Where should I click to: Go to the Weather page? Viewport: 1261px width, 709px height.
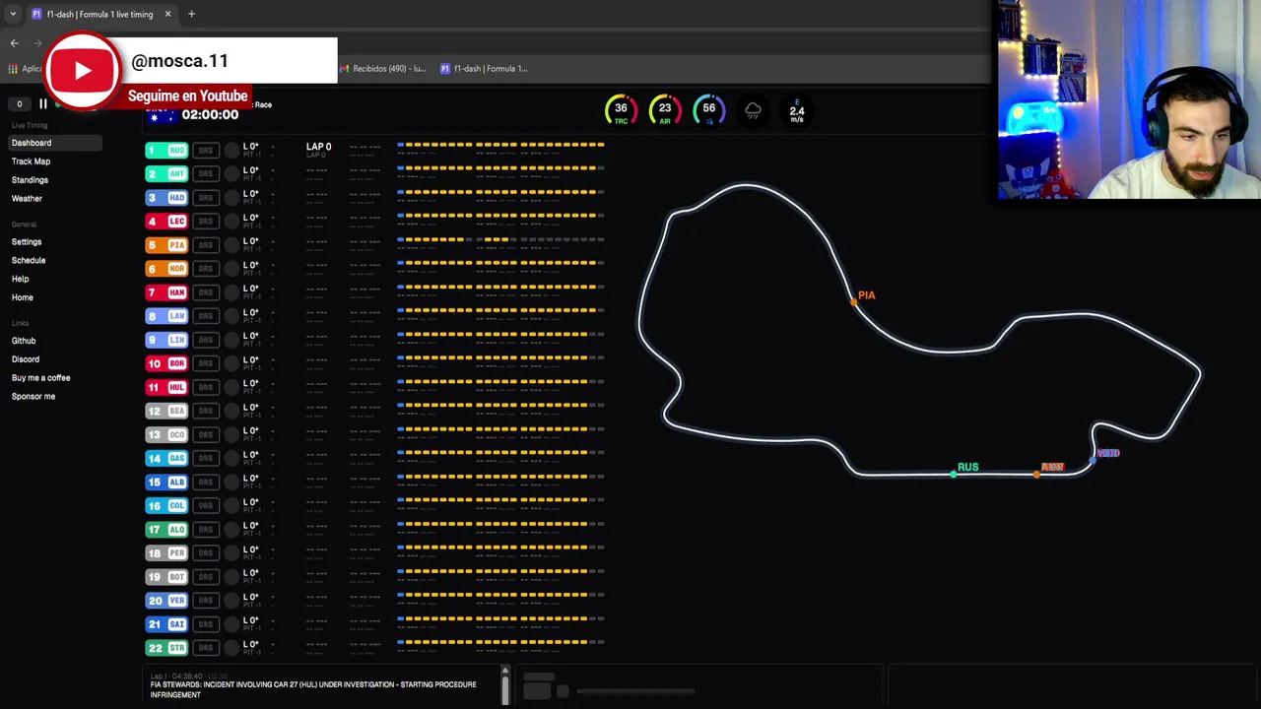click(x=27, y=199)
